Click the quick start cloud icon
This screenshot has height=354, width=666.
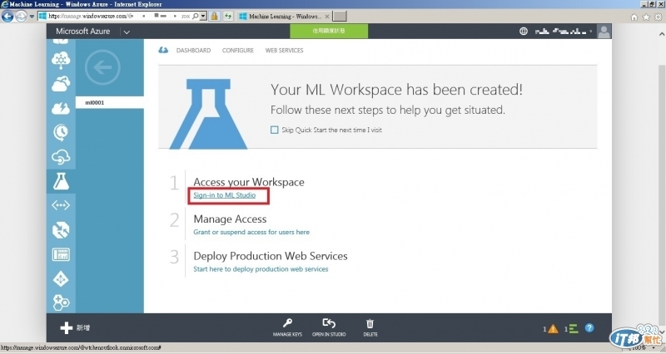click(163, 50)
